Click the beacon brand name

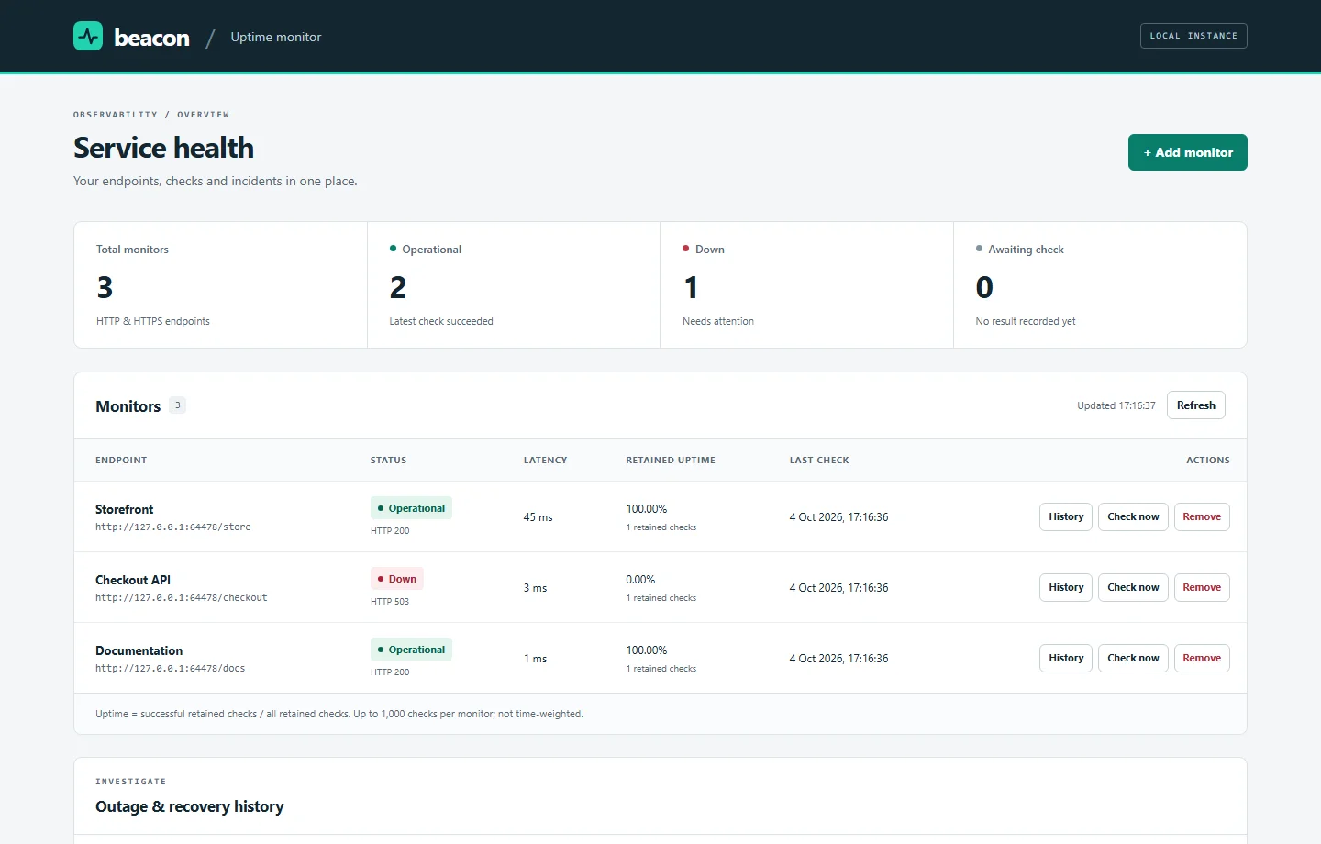tap(151, 38)
